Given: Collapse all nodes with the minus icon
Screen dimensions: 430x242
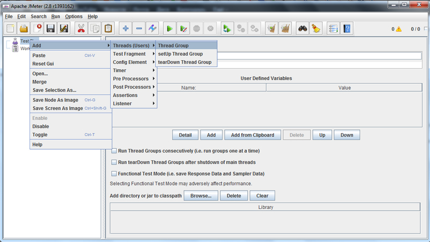Looking at the screenshot, I should pos(139,28).
